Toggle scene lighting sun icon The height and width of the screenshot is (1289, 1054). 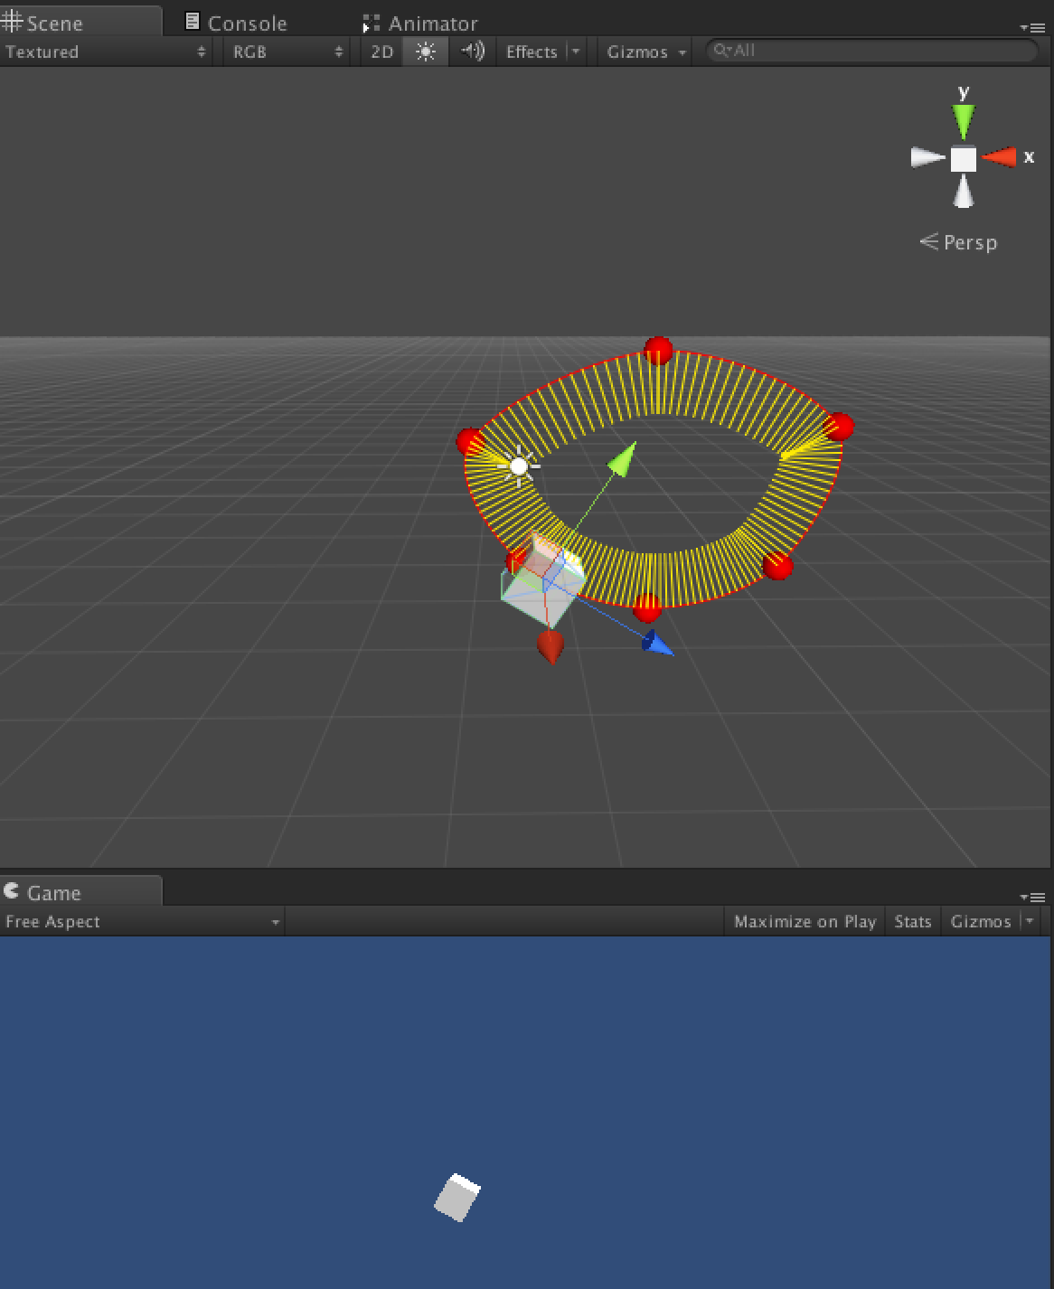point(426,52)
